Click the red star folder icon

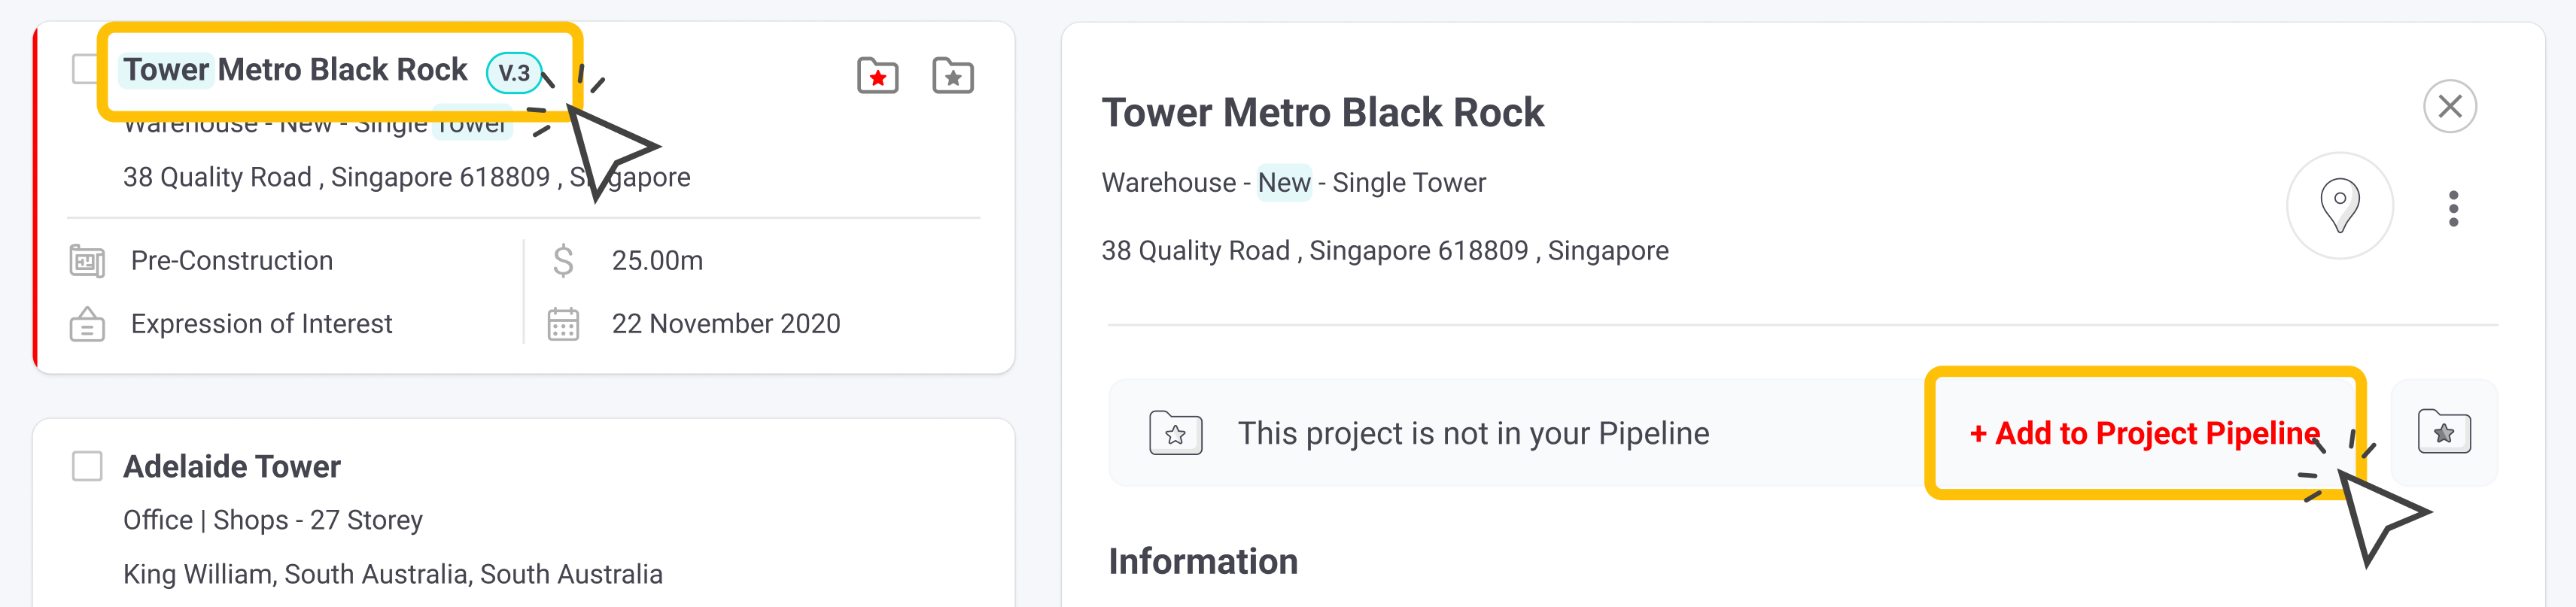[877, 75]
